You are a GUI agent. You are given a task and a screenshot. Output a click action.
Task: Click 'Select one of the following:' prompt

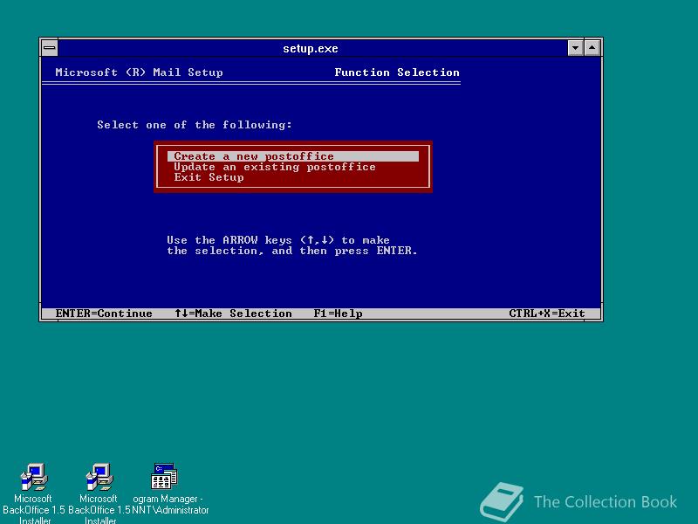(x=195, y=125)
